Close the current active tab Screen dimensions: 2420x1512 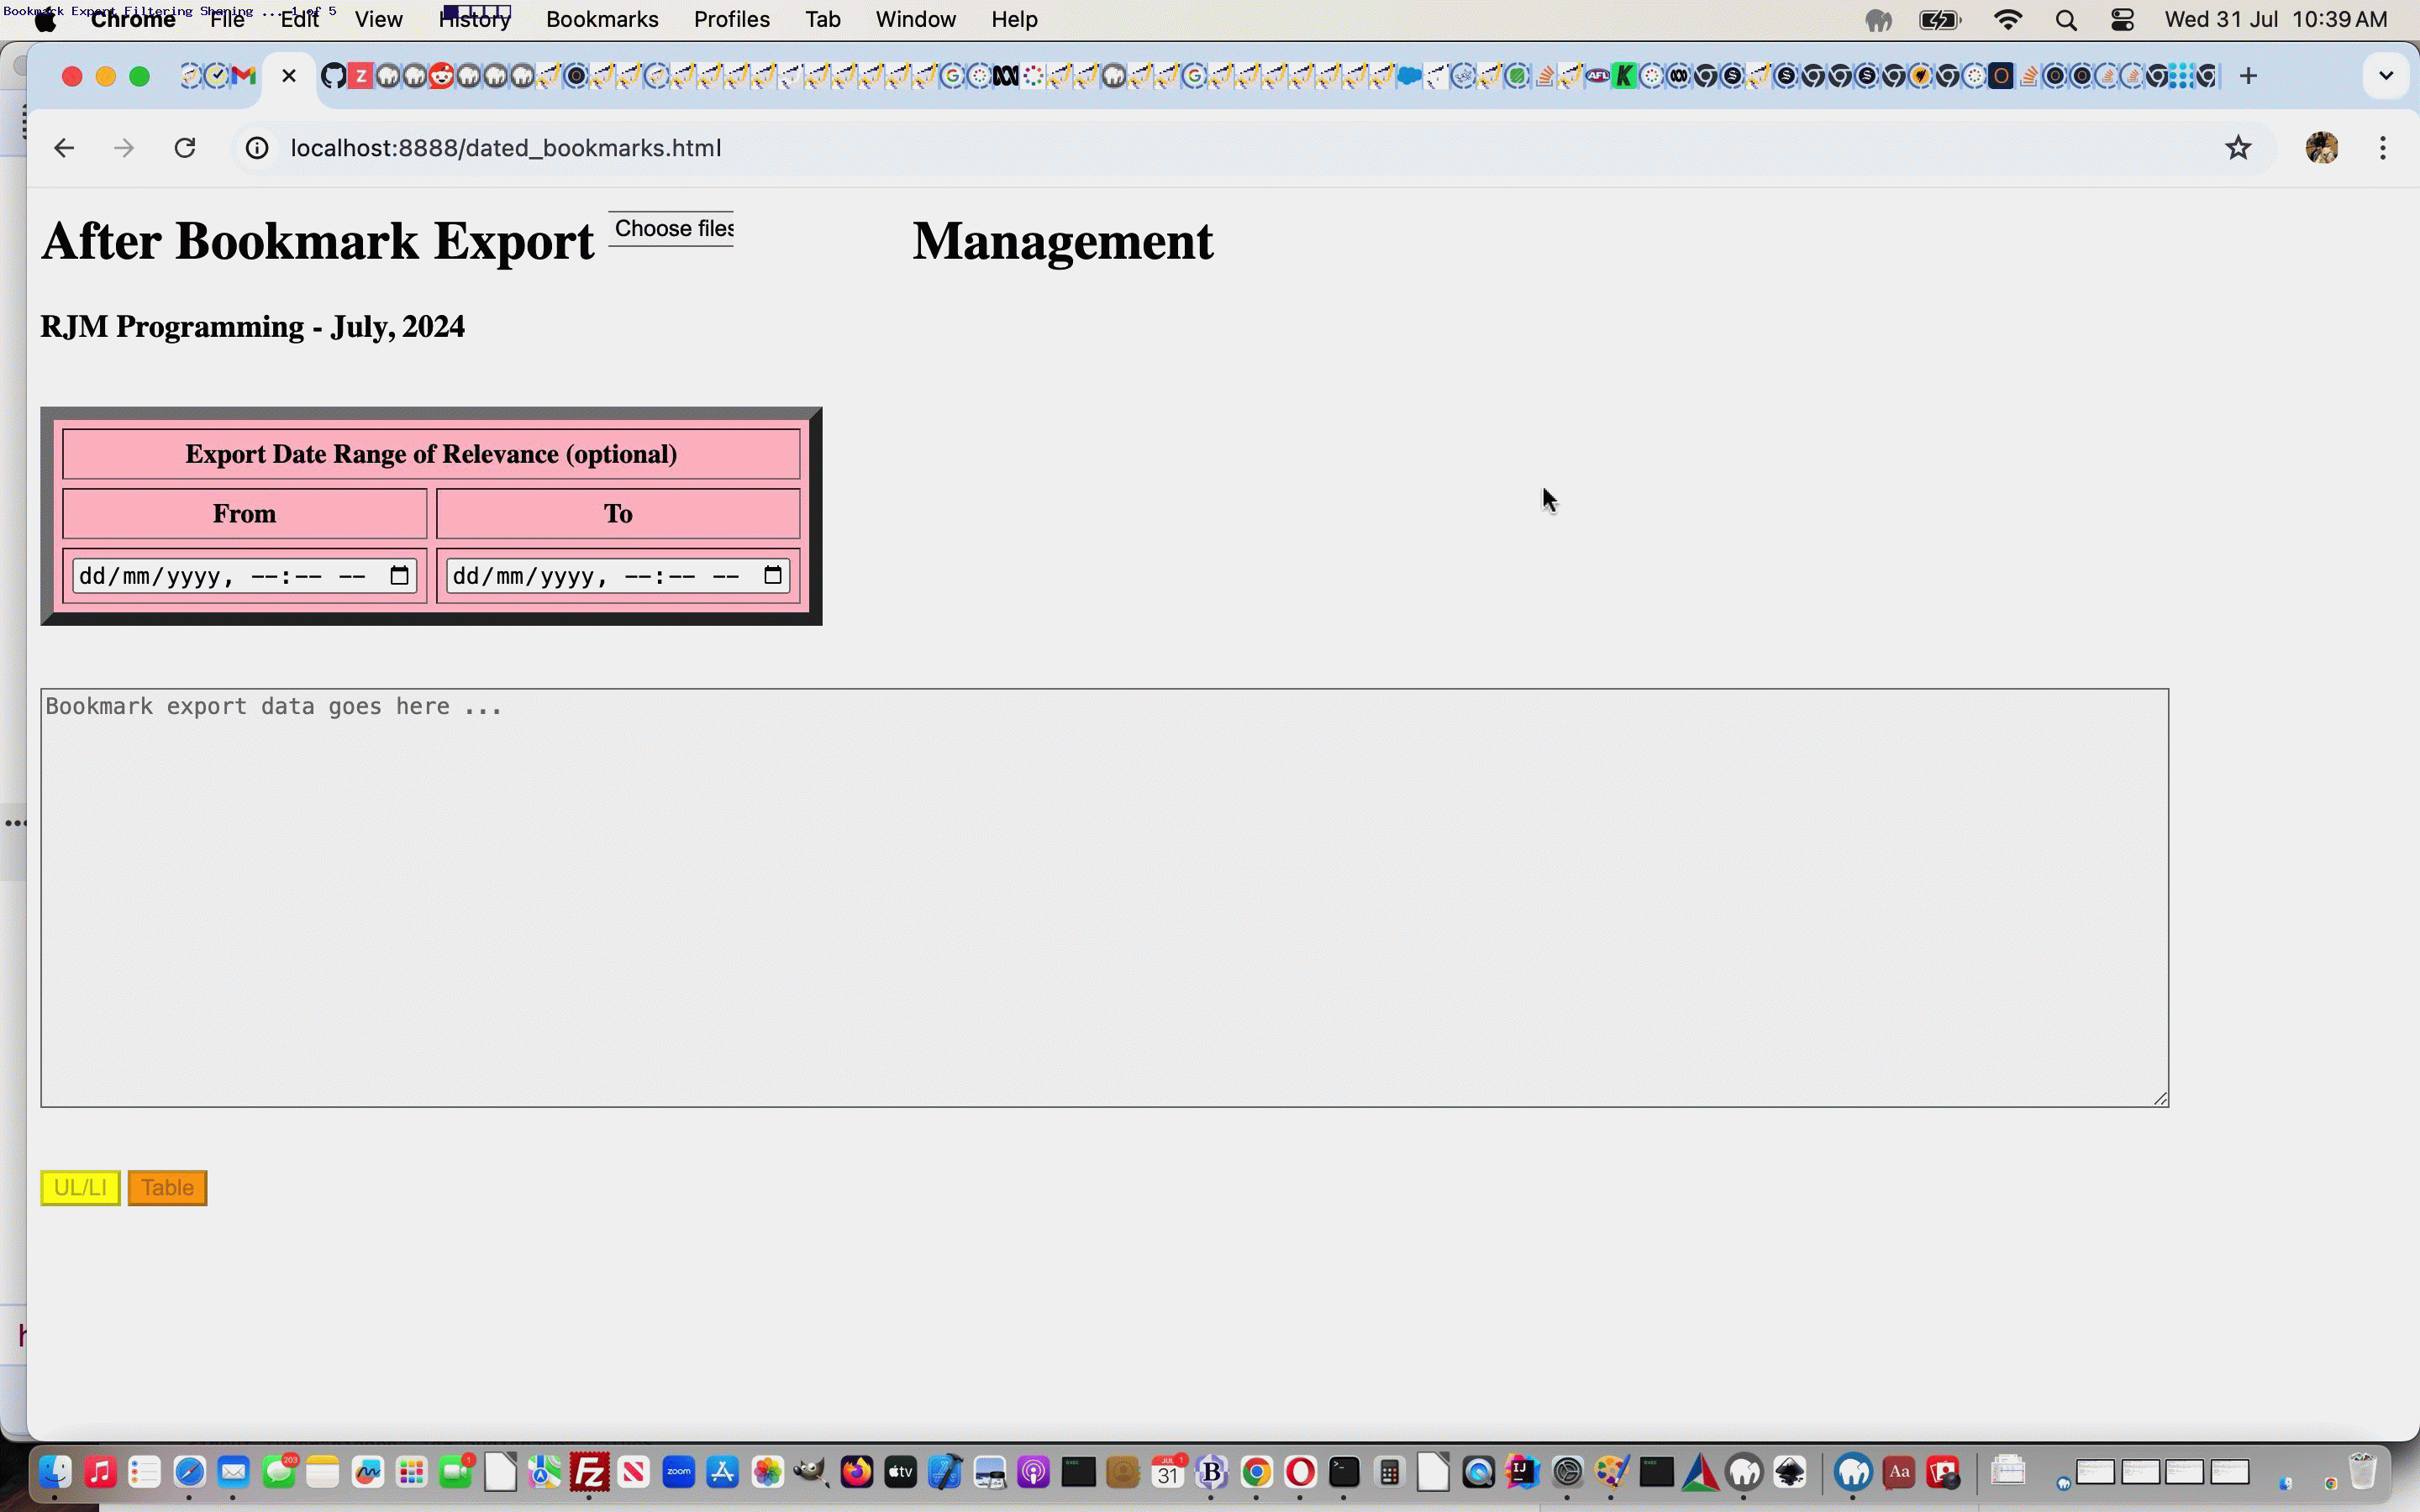pos(289,76)
